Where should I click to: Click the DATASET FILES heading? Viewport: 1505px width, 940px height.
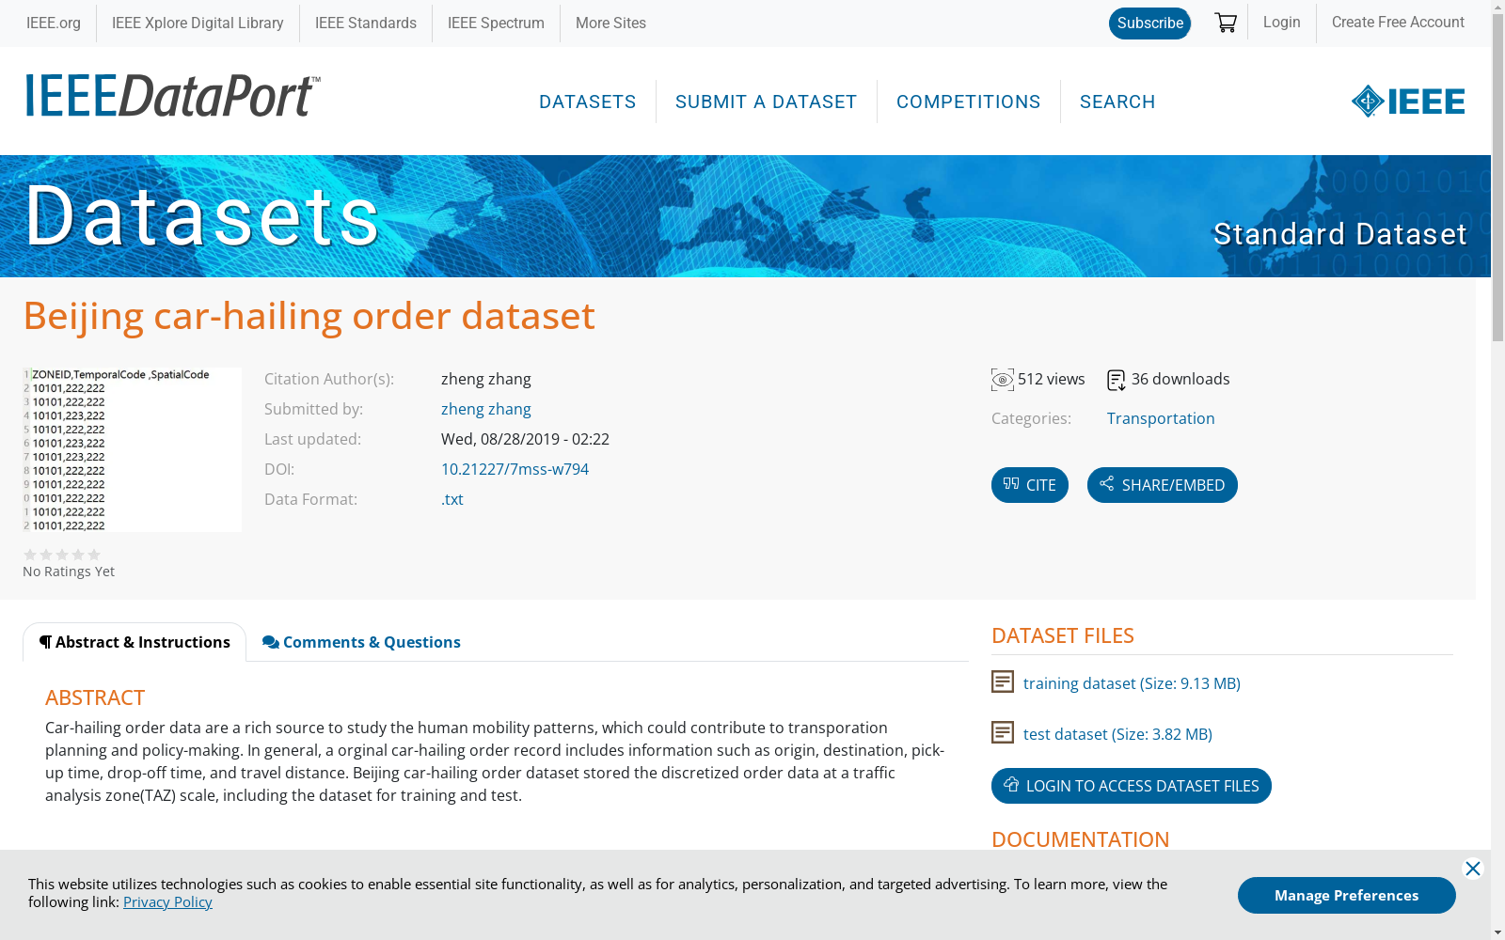(1063, 635)
